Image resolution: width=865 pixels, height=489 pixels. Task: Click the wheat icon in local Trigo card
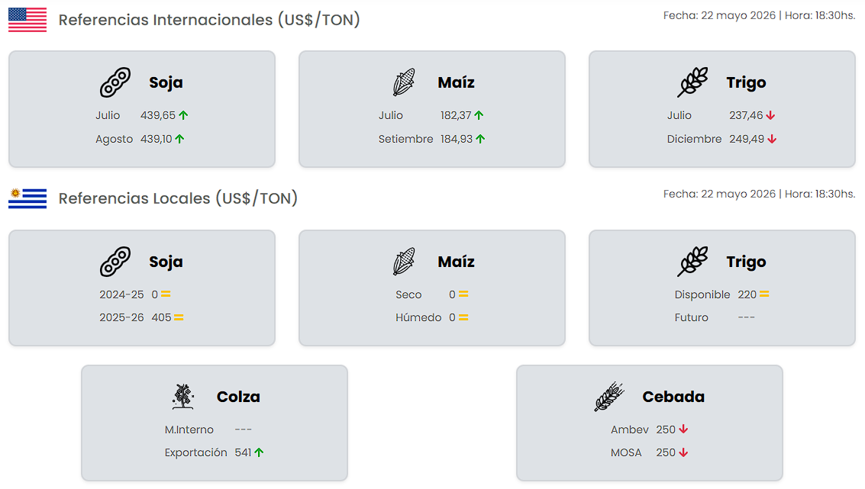click(693, 262)
